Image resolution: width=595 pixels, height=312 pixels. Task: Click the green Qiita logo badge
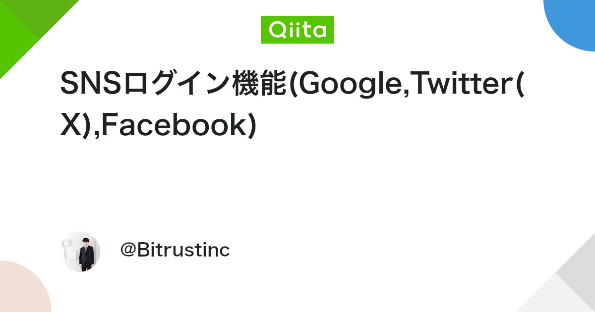pyautogui.click(x=297, y=30)
